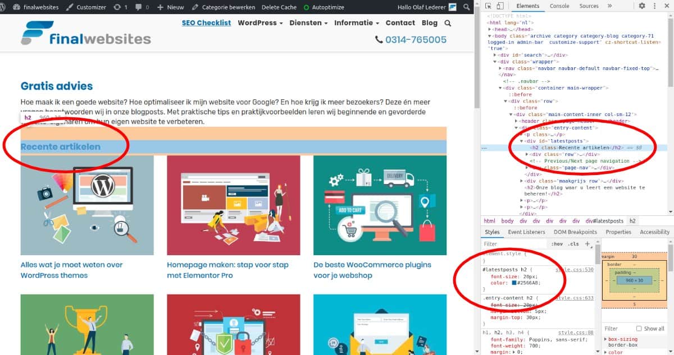
Task: Expand the nav navbar-default node
Action: [500, 68]
